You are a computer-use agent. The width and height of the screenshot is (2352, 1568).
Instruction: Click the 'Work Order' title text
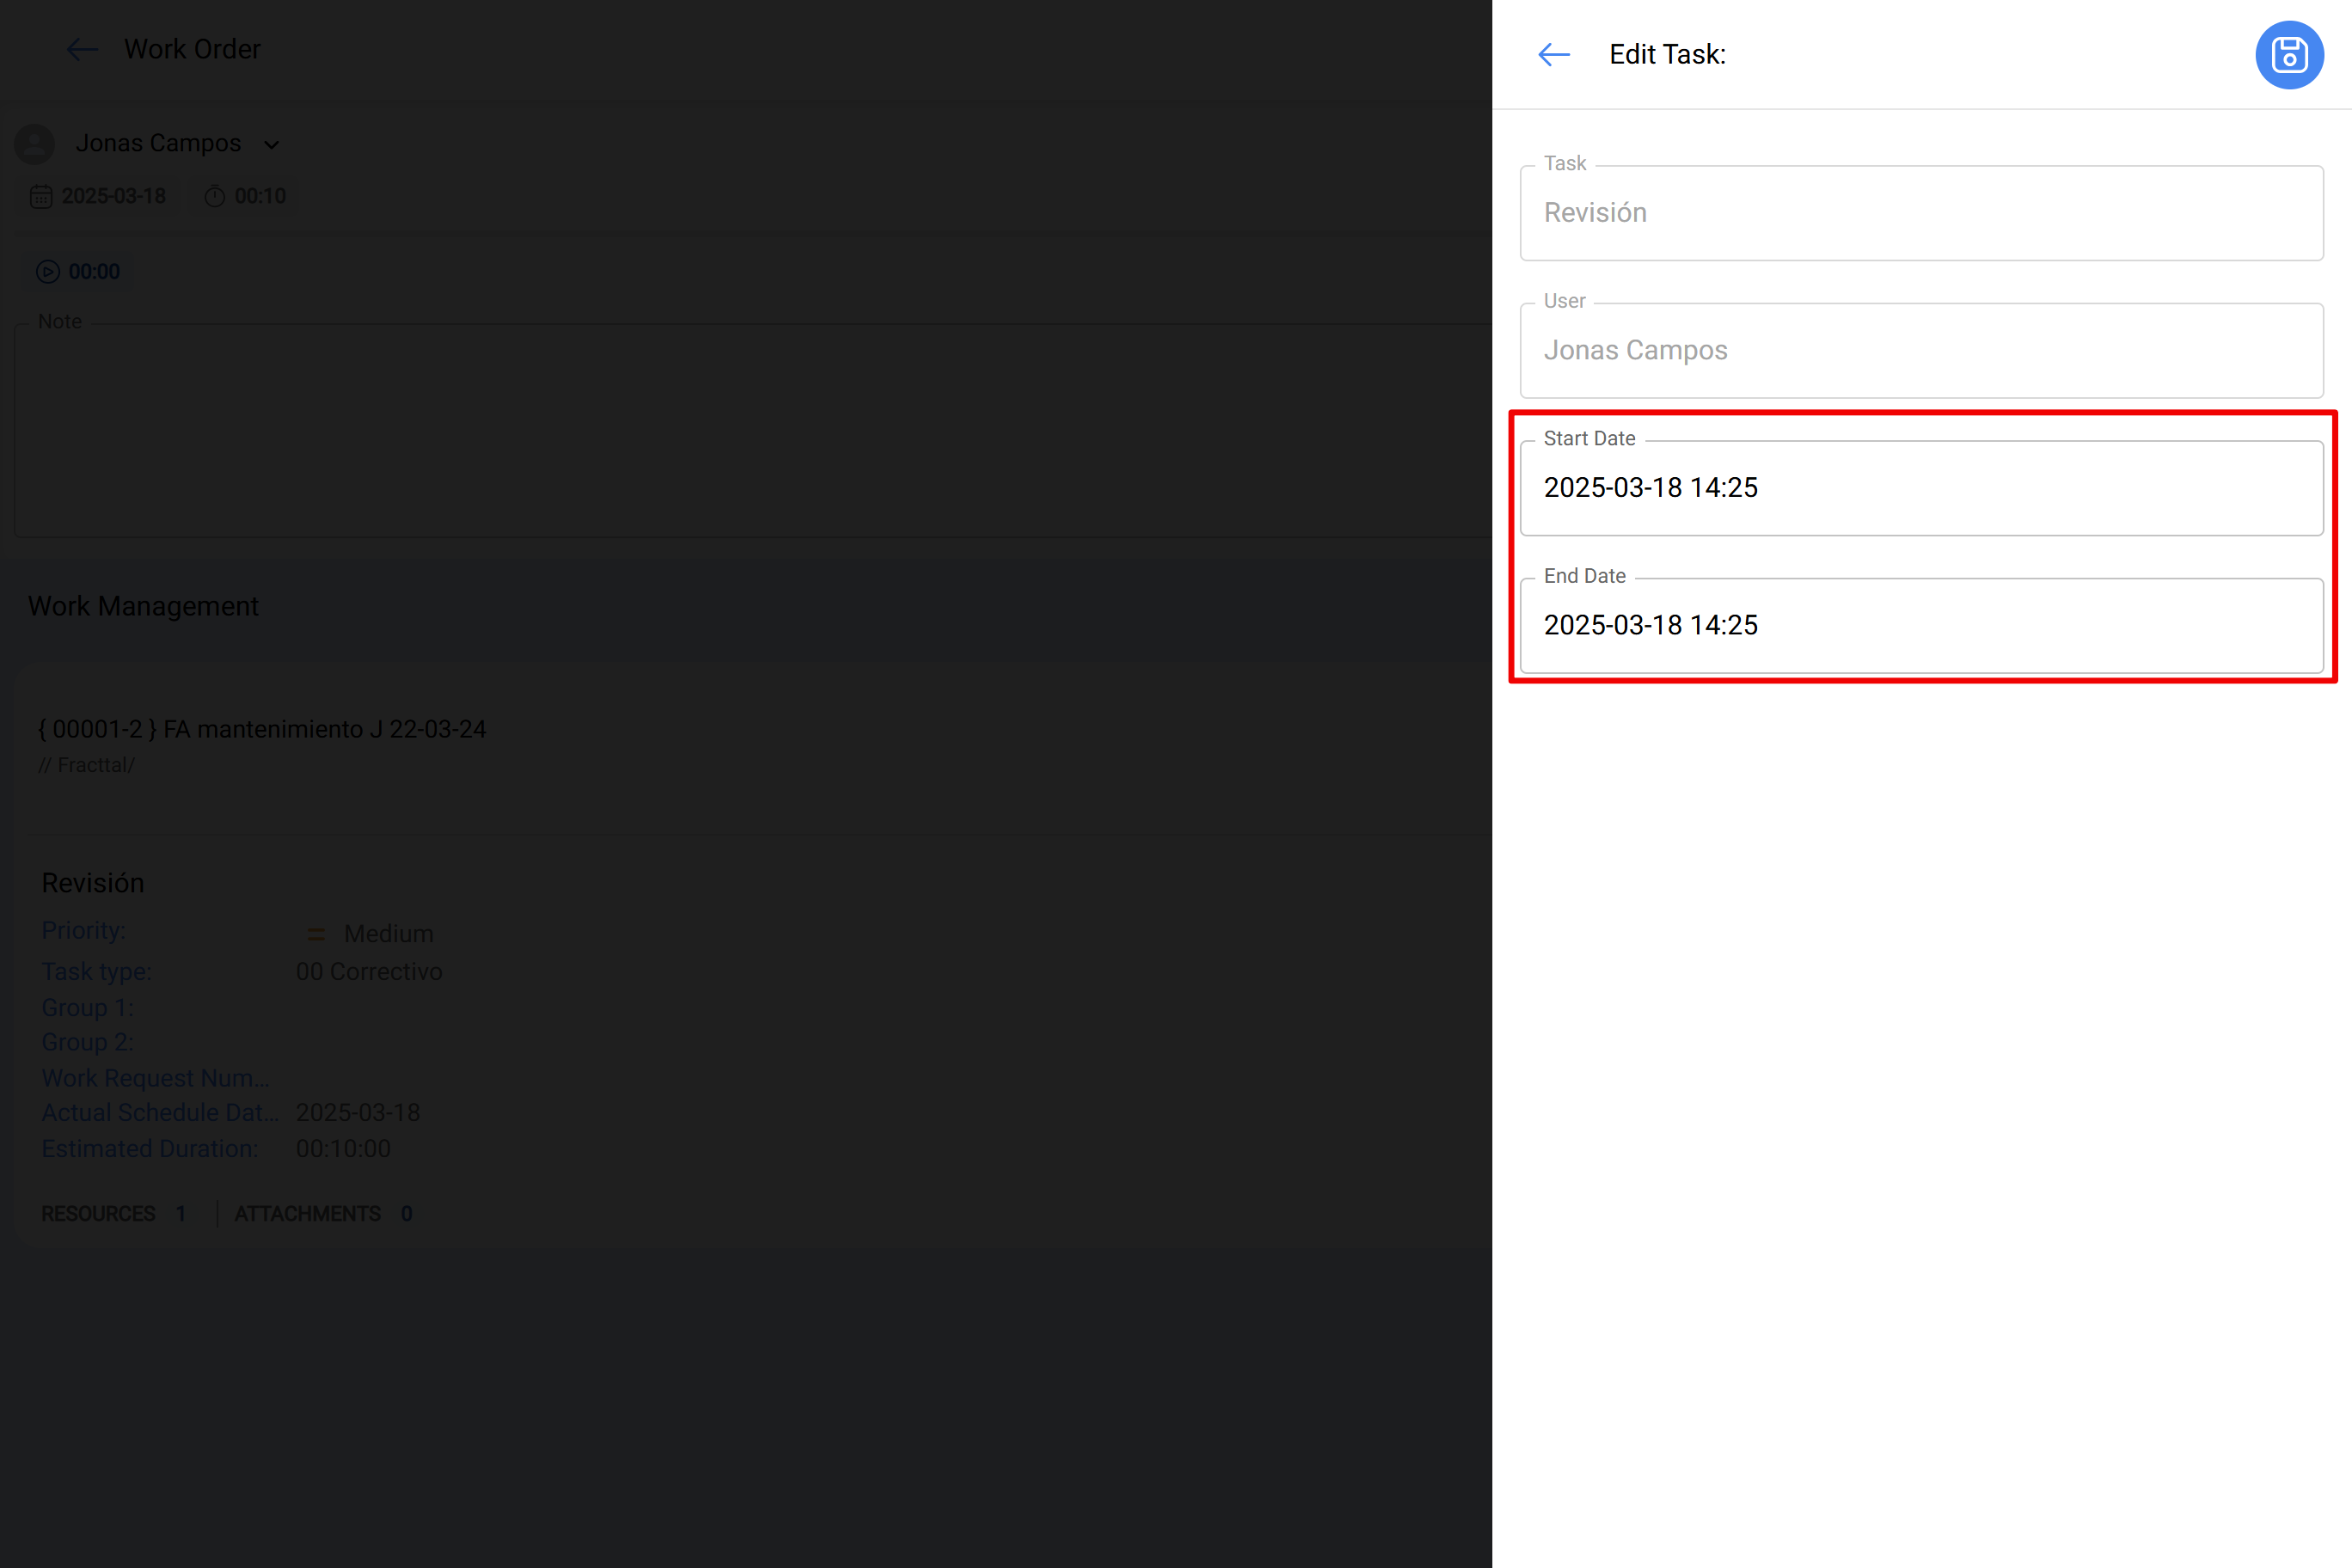[192, 49]
